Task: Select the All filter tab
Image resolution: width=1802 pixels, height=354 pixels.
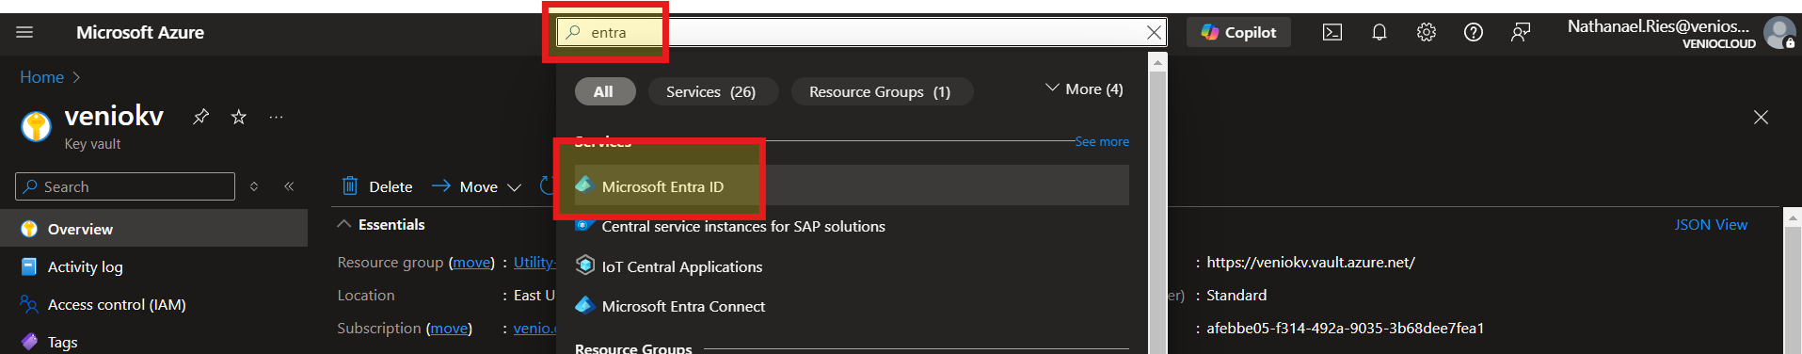Action: (604, 91)
